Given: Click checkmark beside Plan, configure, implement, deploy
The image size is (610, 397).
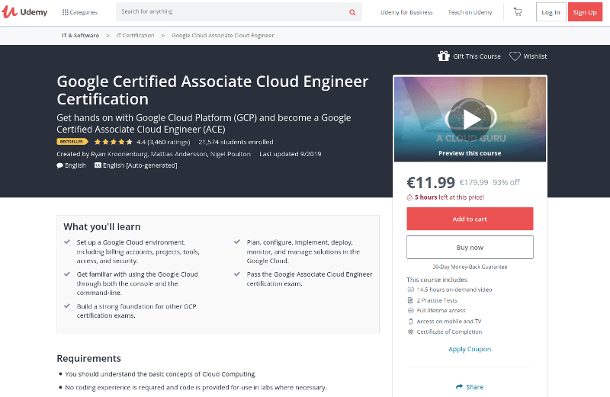Looking at the screenshot, I should coord(237,242).
